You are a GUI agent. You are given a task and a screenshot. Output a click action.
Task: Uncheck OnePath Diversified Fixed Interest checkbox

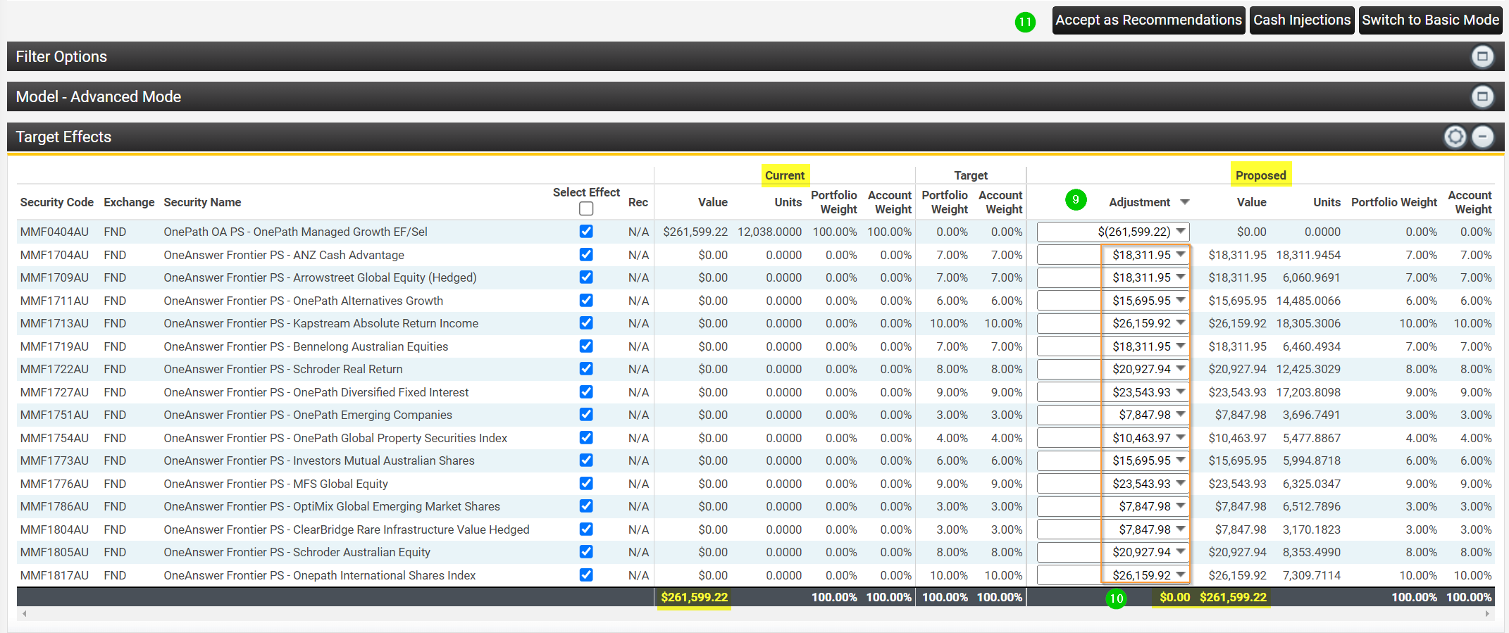point(586,391)
